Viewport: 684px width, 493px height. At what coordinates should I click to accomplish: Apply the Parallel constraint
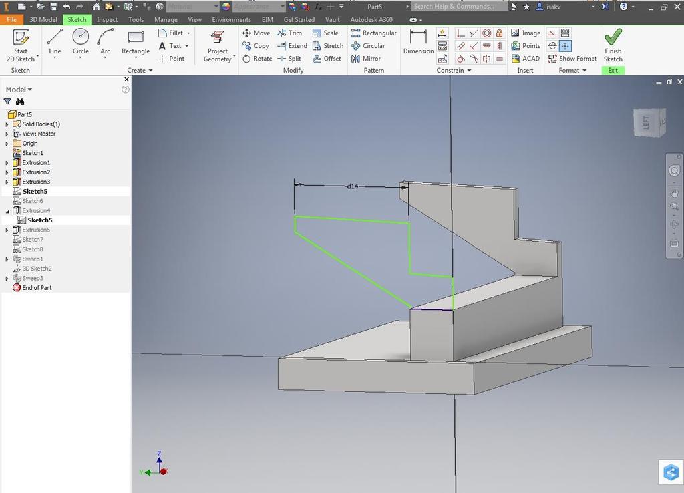[x=460, y=46]
